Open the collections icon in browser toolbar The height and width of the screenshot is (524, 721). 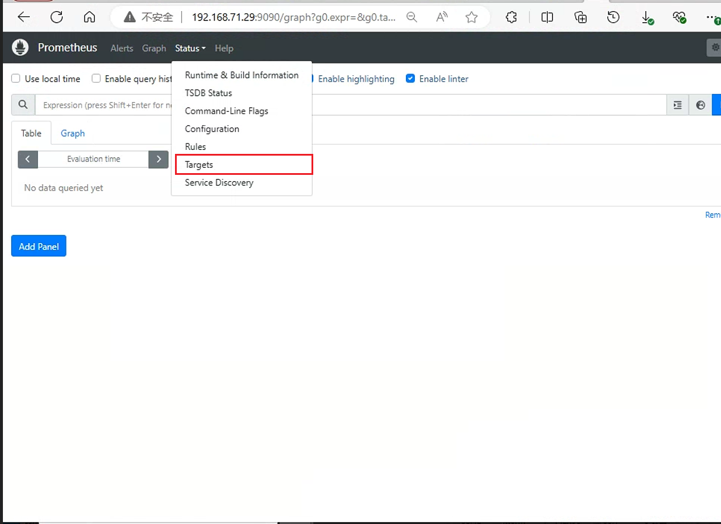(x=580, y=17)
